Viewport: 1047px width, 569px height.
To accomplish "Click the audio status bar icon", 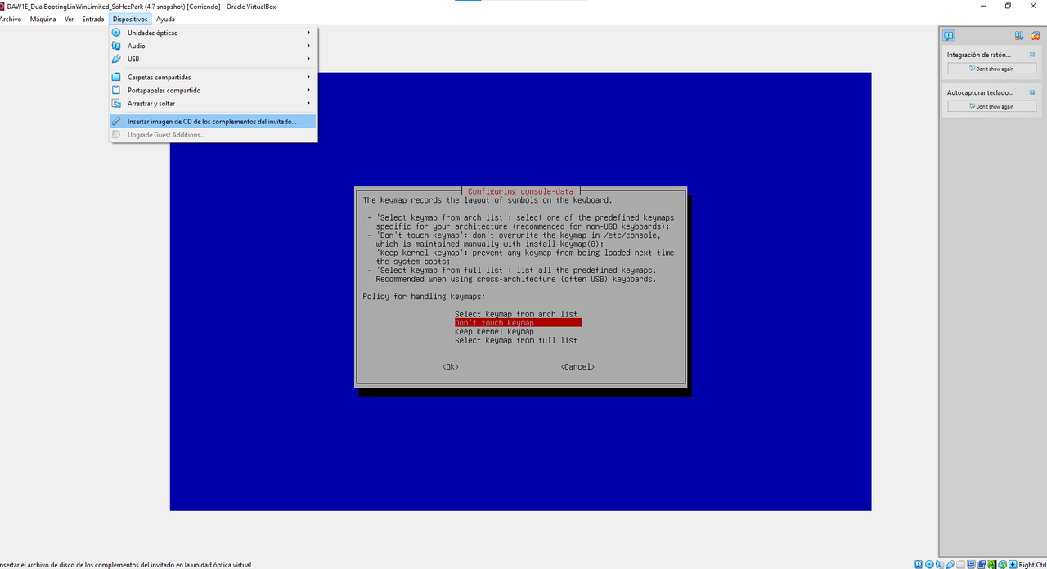I will coord(940,564).
